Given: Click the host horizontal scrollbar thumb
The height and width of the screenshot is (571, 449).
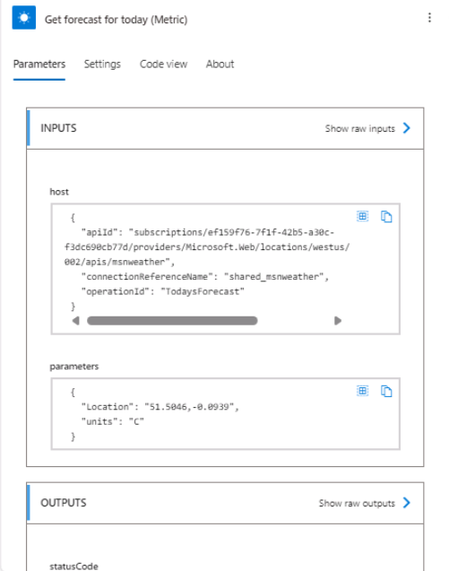Looking at the screenshot, I should pyautogui.click(x=172, y=321).
